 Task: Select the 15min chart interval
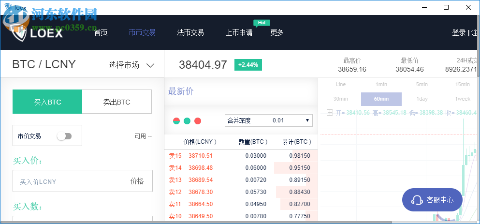[462, 84]
